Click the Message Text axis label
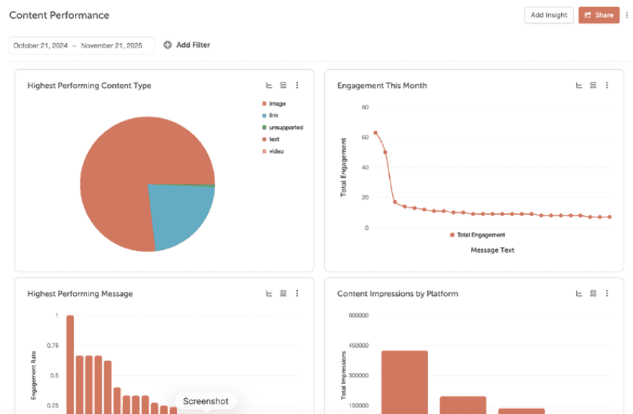Screen dimensions: 633x414 tap(493, 251)
